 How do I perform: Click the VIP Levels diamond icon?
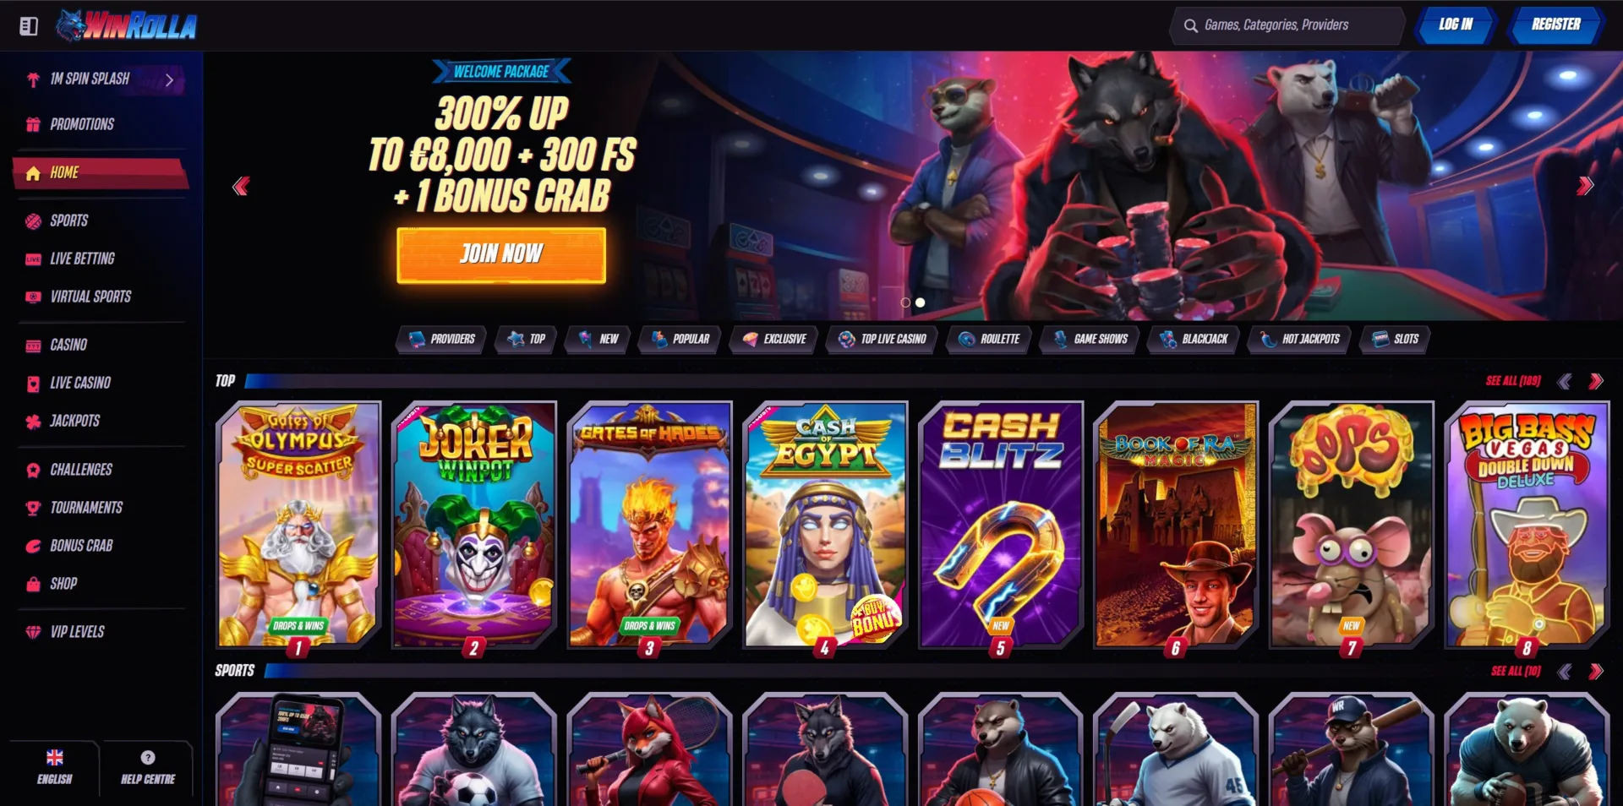point(33,632)
